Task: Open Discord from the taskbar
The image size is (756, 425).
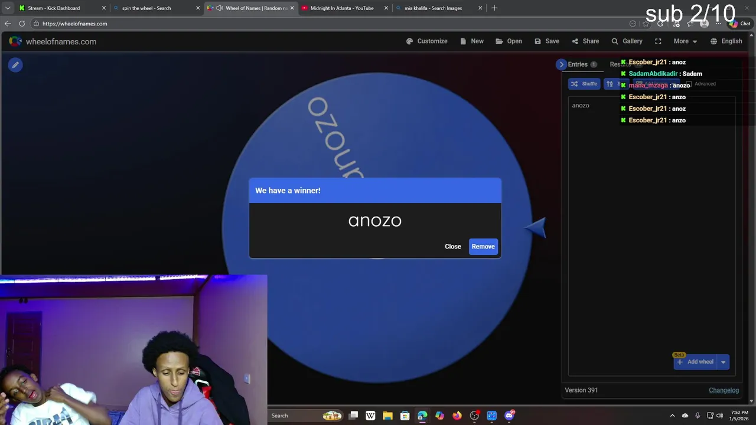Action: pyautogui.click(x=509, y=416)
